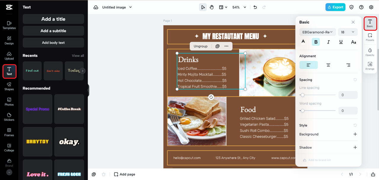Select the #CoffeeBreak text preset
This screenshot has width=379, height=180.
pos(69,109)
